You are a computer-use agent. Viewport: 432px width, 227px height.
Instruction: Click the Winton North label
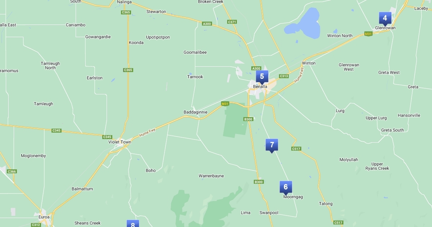(340, 36)
